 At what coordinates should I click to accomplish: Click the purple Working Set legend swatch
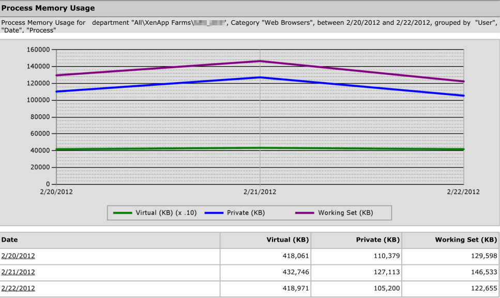coord(305,213)
